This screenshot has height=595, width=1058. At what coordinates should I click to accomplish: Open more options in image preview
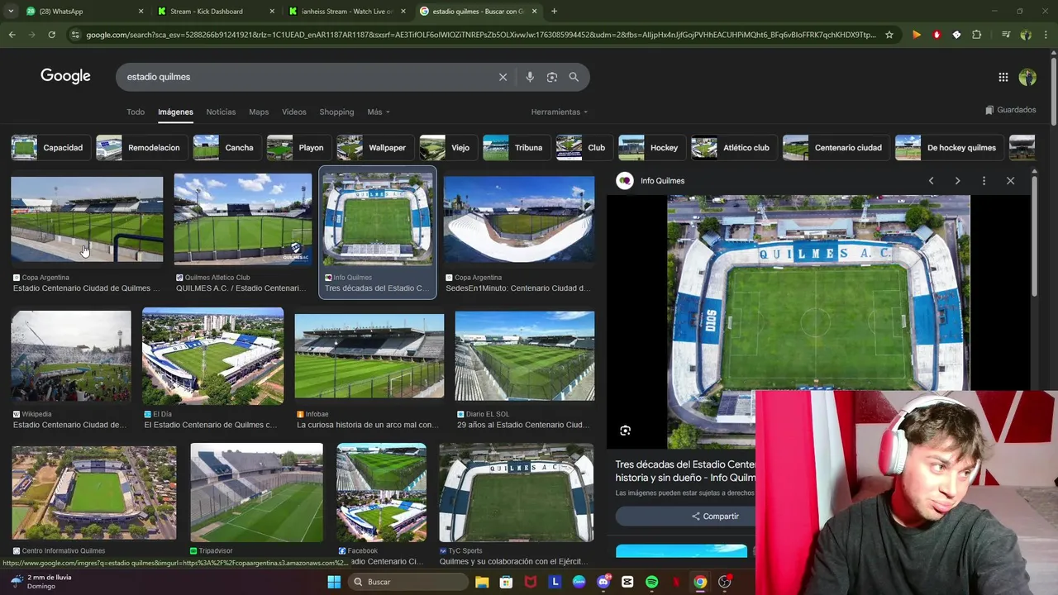coord(984,181)
